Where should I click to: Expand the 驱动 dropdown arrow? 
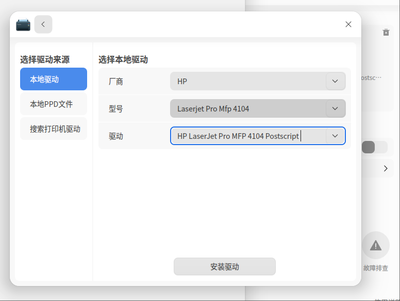pyautogui.click(x=335, y=136)
